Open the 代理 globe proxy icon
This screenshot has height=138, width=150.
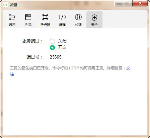click(78, 17)
